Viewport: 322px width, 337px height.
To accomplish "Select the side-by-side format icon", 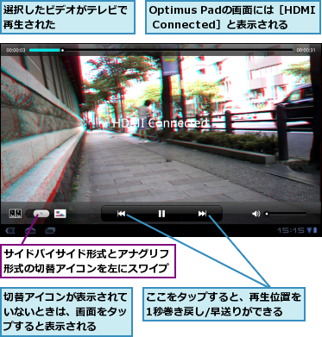I will (16, 214).
